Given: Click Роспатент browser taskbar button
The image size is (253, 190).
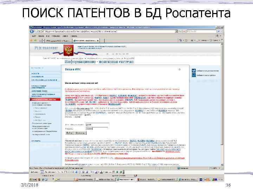Looking at the screenshot, I should click(x=126, y=179).
